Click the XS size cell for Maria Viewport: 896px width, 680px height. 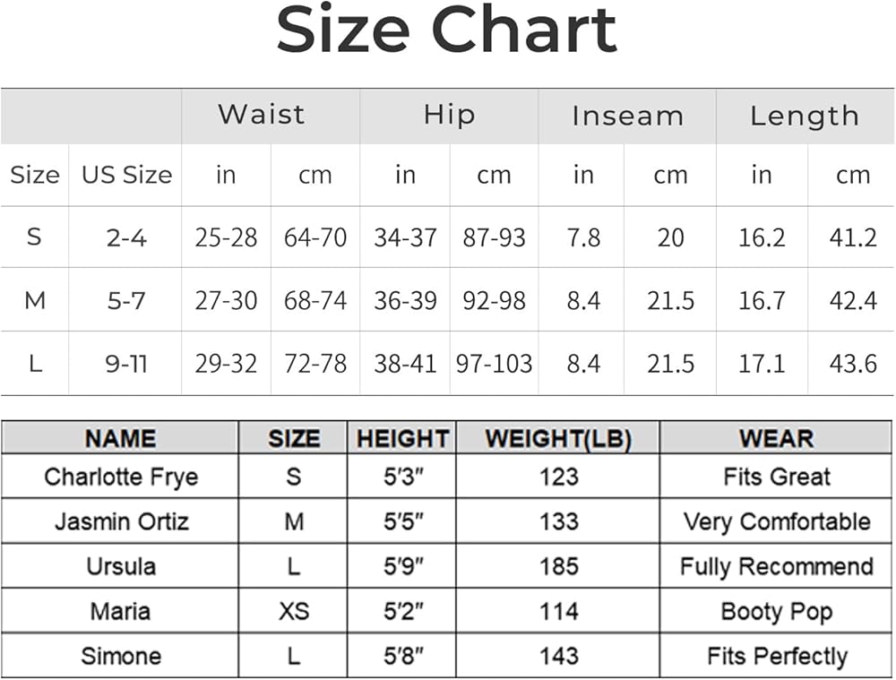(x=293, y=612)
